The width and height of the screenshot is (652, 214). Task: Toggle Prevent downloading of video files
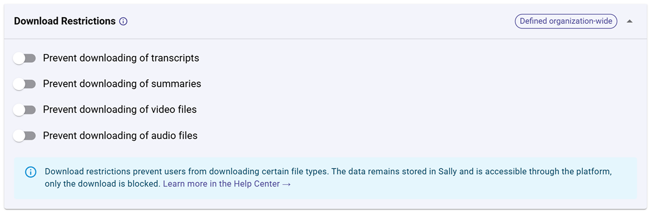tap(25, 110)
